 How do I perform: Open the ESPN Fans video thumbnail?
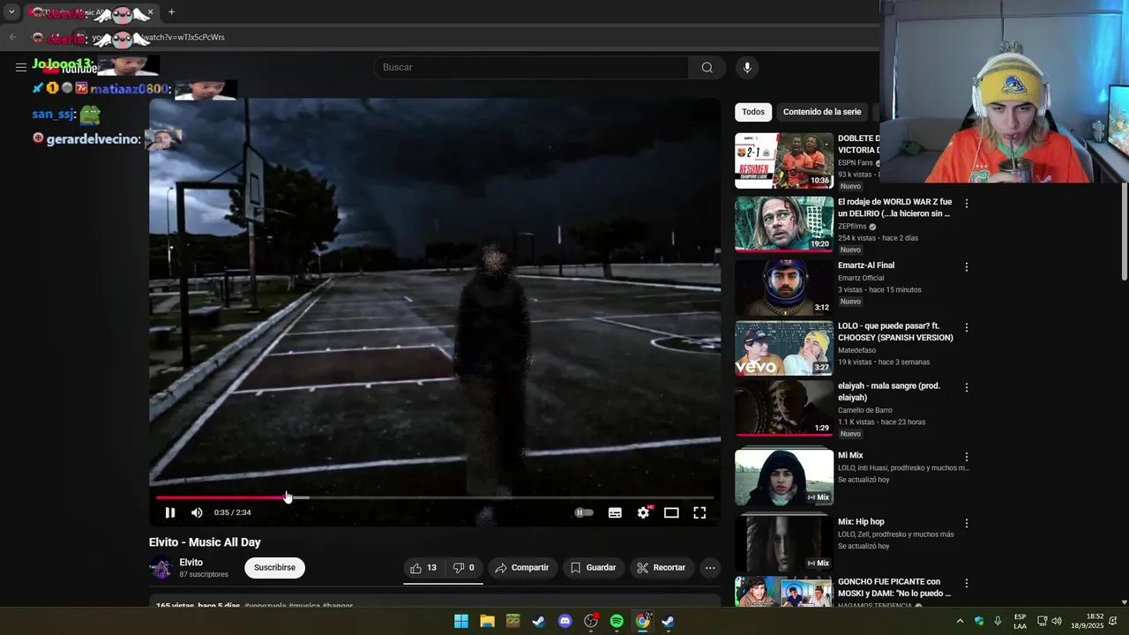(x=784, y=161)
